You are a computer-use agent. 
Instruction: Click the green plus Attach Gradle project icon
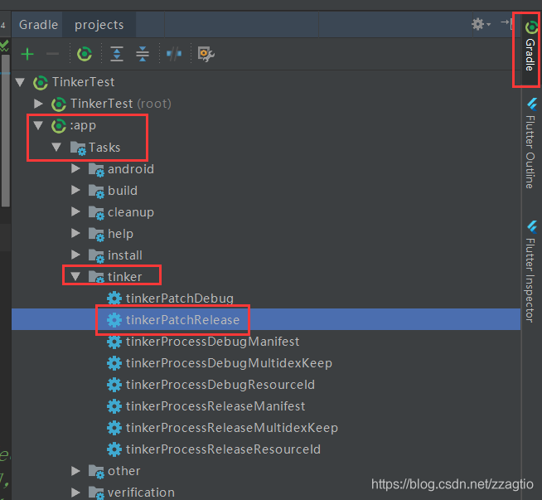tap(27, 54)
